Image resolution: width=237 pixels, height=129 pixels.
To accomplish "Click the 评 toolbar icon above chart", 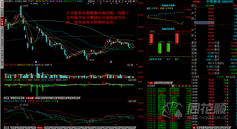I will (101, 1).
